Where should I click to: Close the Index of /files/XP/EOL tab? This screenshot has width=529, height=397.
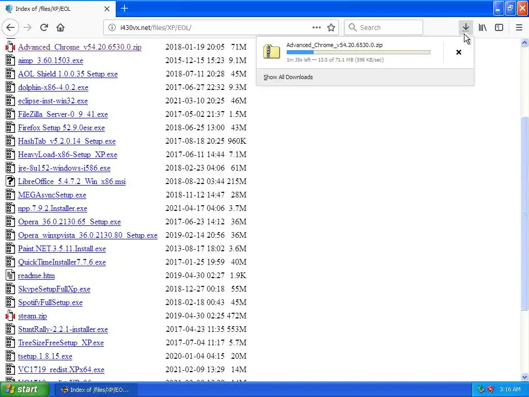(x=106, y=9)
